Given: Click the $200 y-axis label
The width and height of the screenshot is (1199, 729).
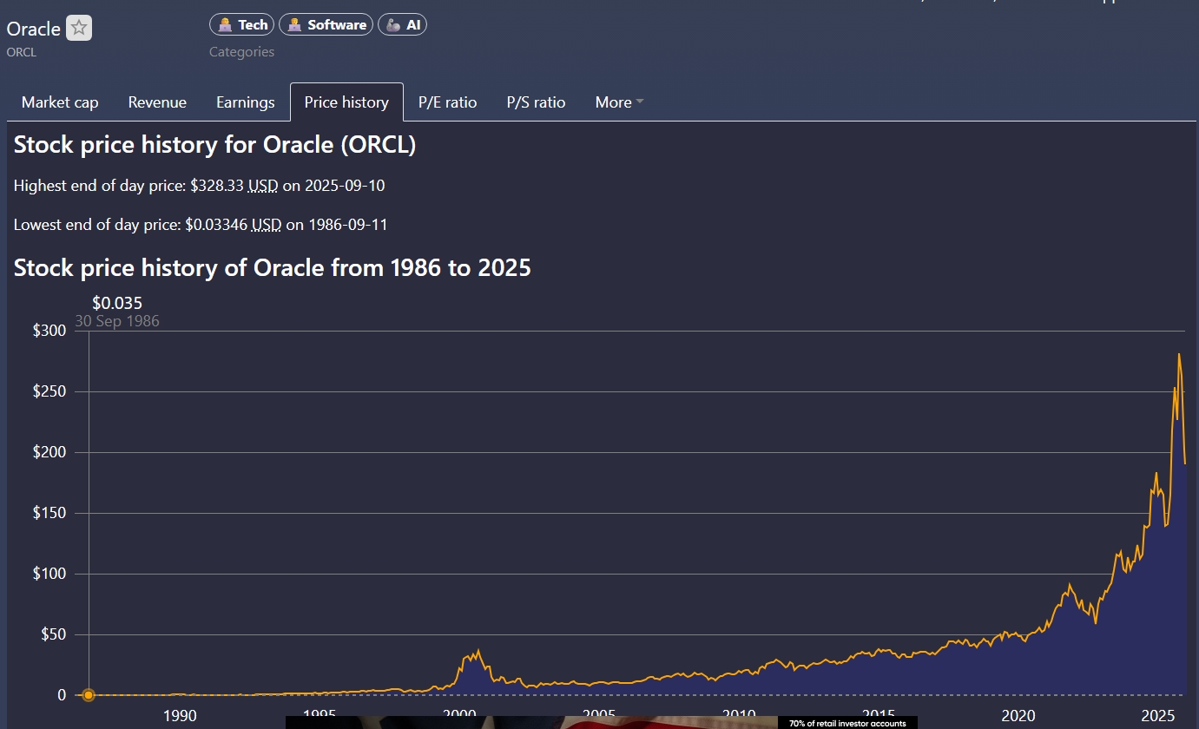Looking at the screenshot, I should (49, 452).
